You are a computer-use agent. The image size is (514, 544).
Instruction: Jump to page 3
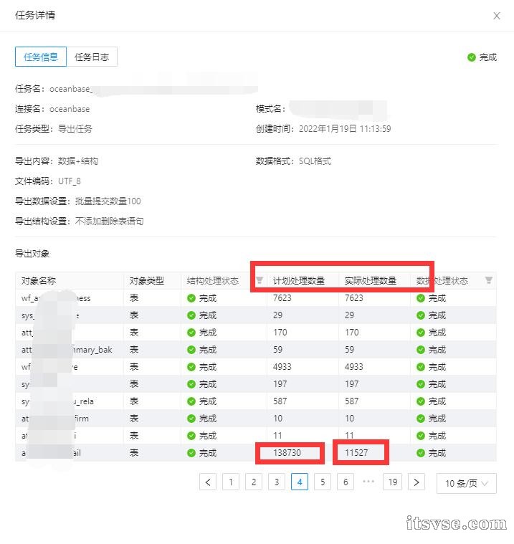[x=277, y=482]
